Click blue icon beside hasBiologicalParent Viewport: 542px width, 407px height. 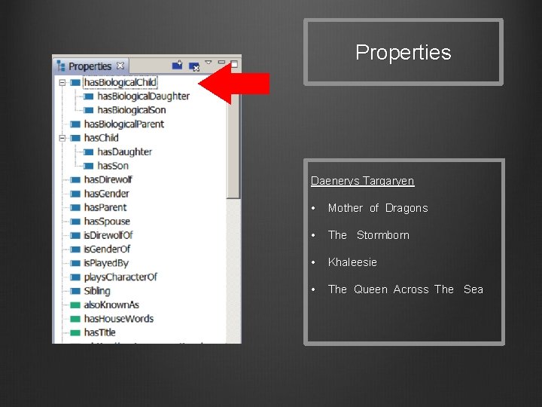point(75,124)
